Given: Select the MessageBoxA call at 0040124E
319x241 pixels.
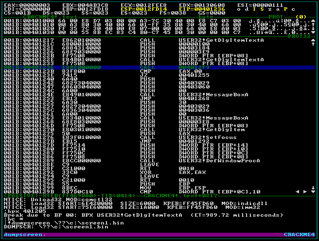Looking at the screenshot, I should click(159, 95).
